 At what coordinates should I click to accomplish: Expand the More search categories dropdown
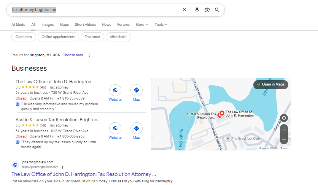142,25
